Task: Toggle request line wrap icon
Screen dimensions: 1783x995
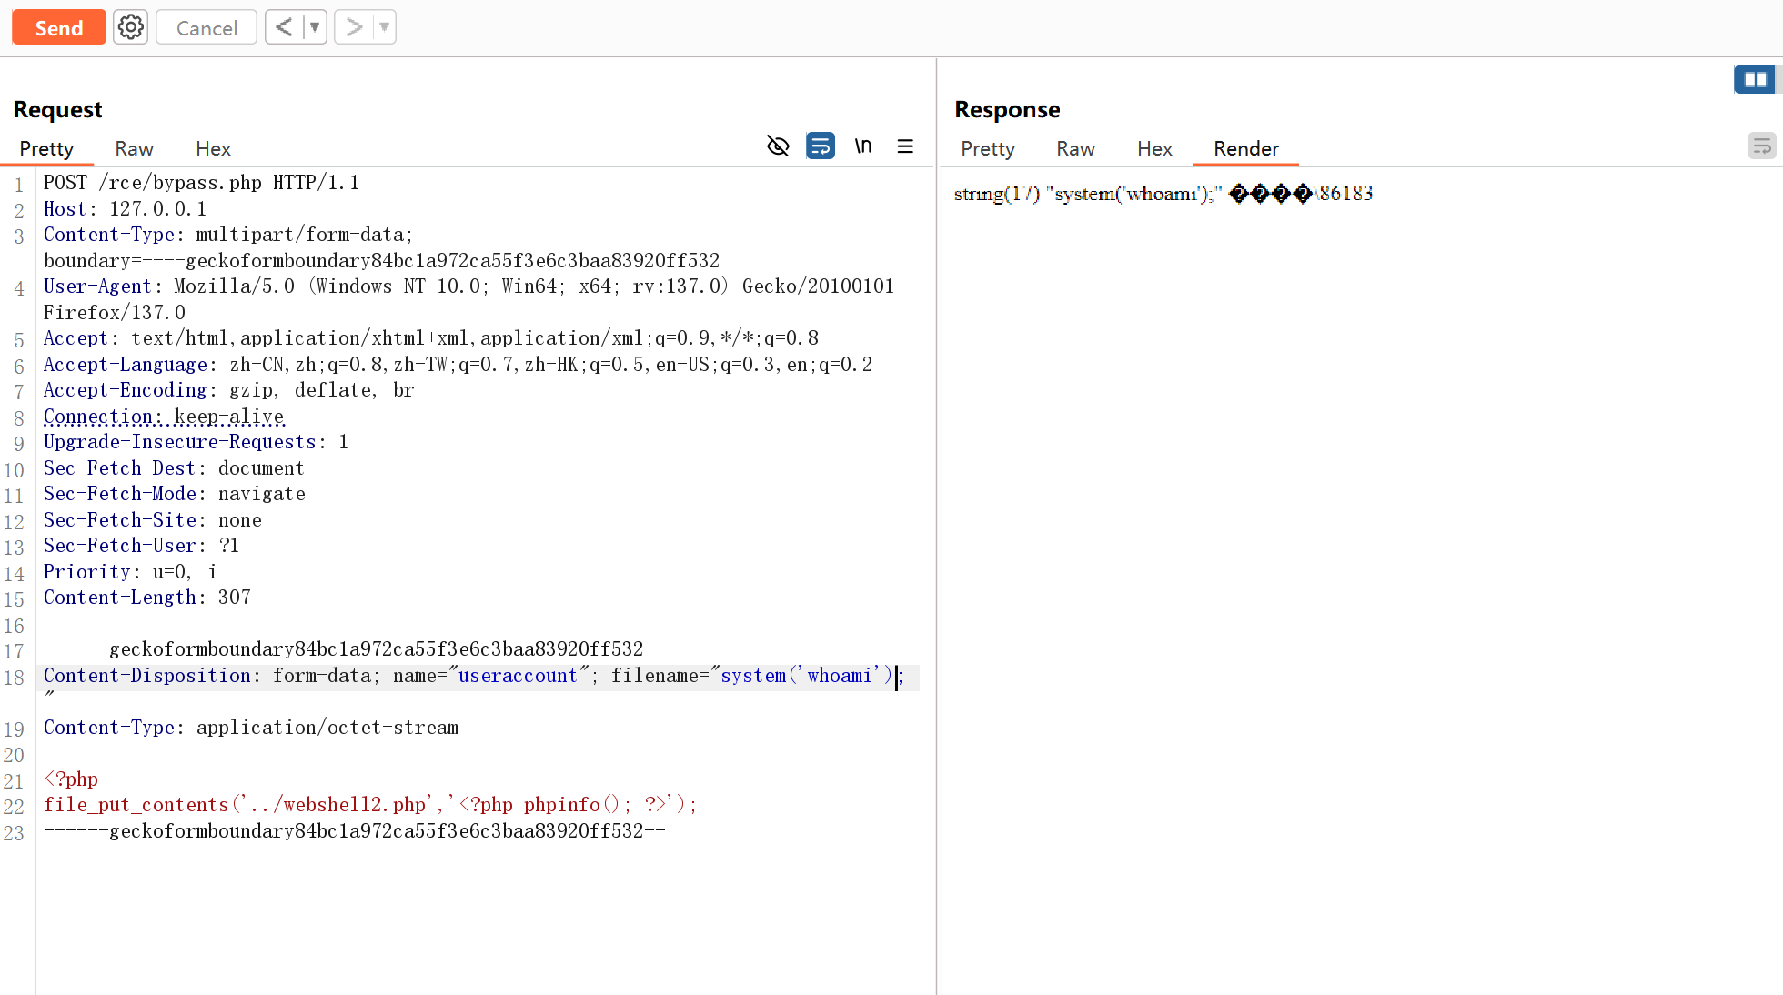Action: point(820,146)
